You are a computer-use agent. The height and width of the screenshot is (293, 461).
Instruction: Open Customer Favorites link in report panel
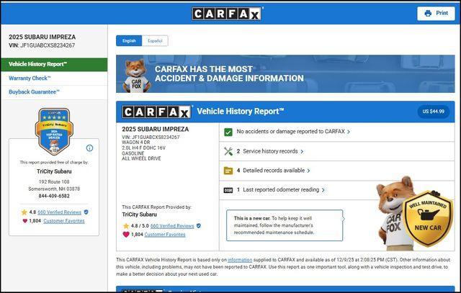tap(165, 235)
